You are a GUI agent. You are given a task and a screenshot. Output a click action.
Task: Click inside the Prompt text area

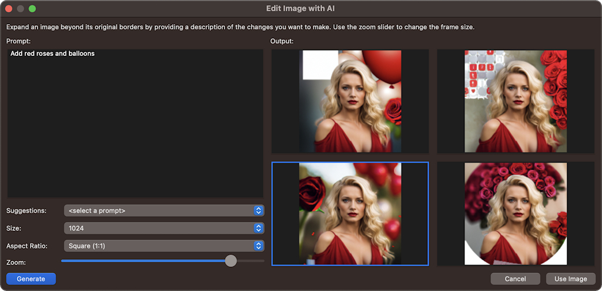[x=135, y=123]
